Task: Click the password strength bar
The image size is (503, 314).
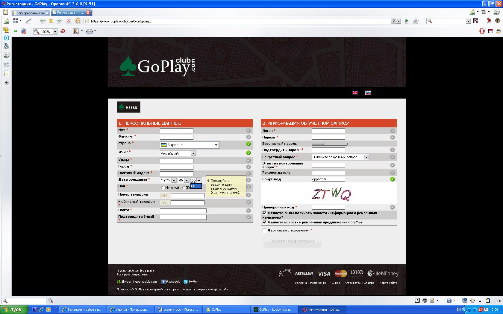Action: 329,144
